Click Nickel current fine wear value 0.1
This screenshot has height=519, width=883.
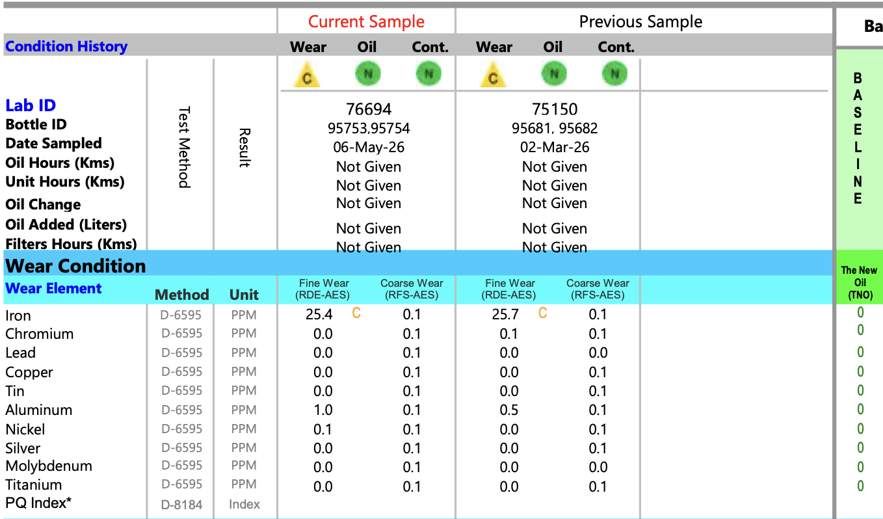pos(323,429)
